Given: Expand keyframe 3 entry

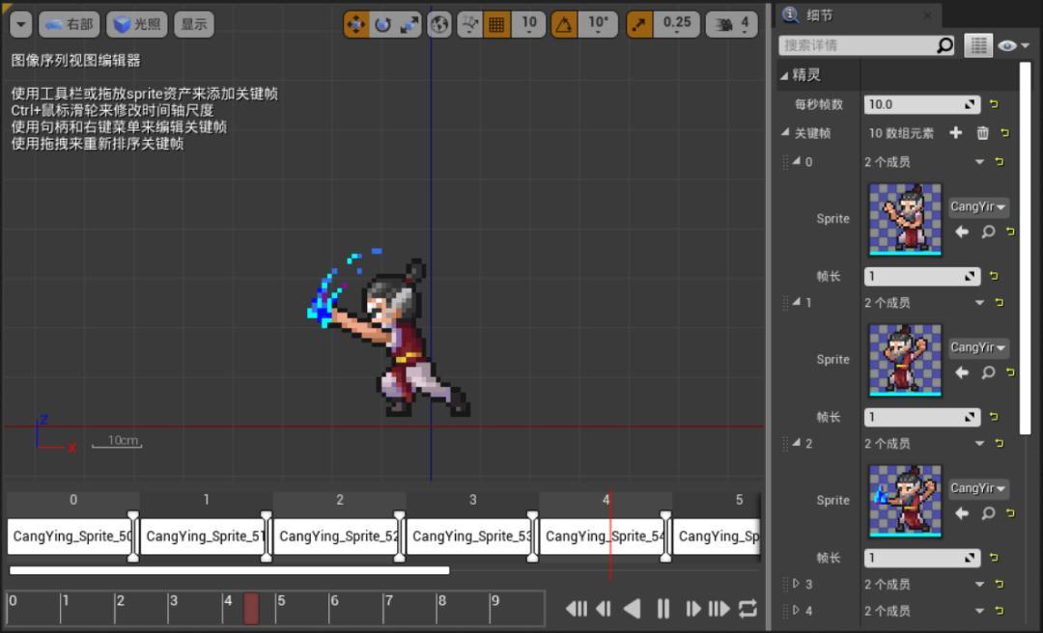Looking at the screenshot, I should click(x=797, y=584).
